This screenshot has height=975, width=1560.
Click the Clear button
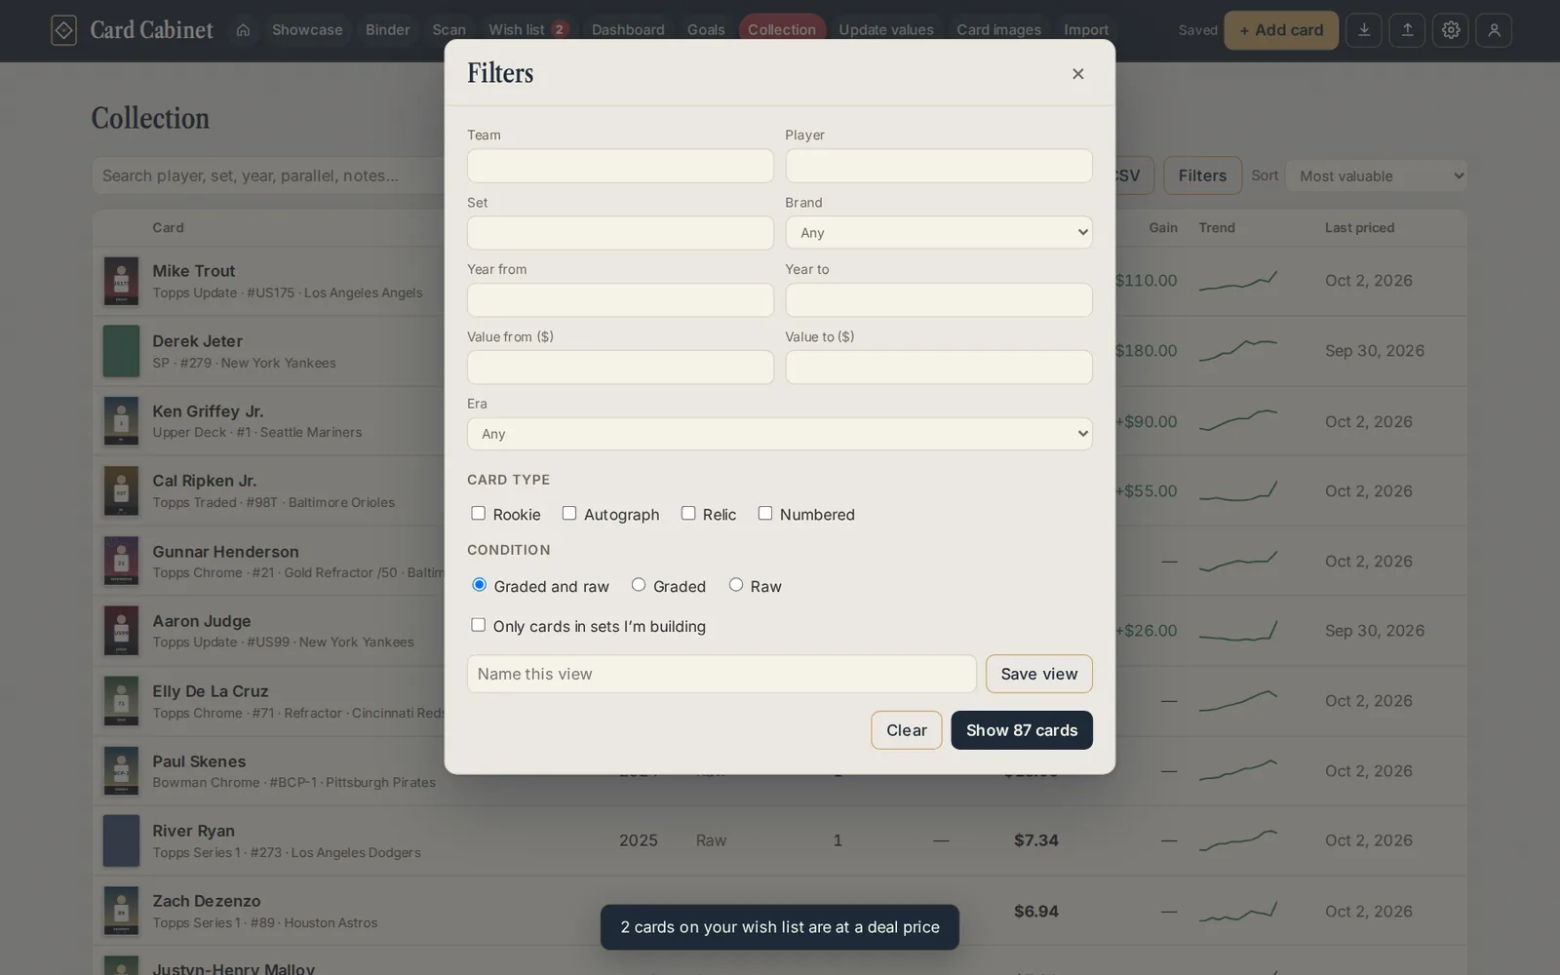click(907, 730)
